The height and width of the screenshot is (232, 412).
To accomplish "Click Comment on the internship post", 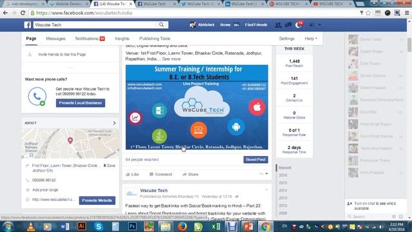I will (x=161, y=175).
